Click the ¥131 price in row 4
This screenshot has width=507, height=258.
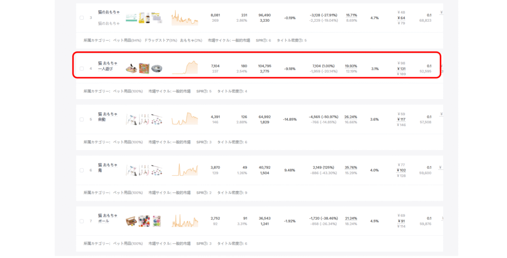coord(401,69)
